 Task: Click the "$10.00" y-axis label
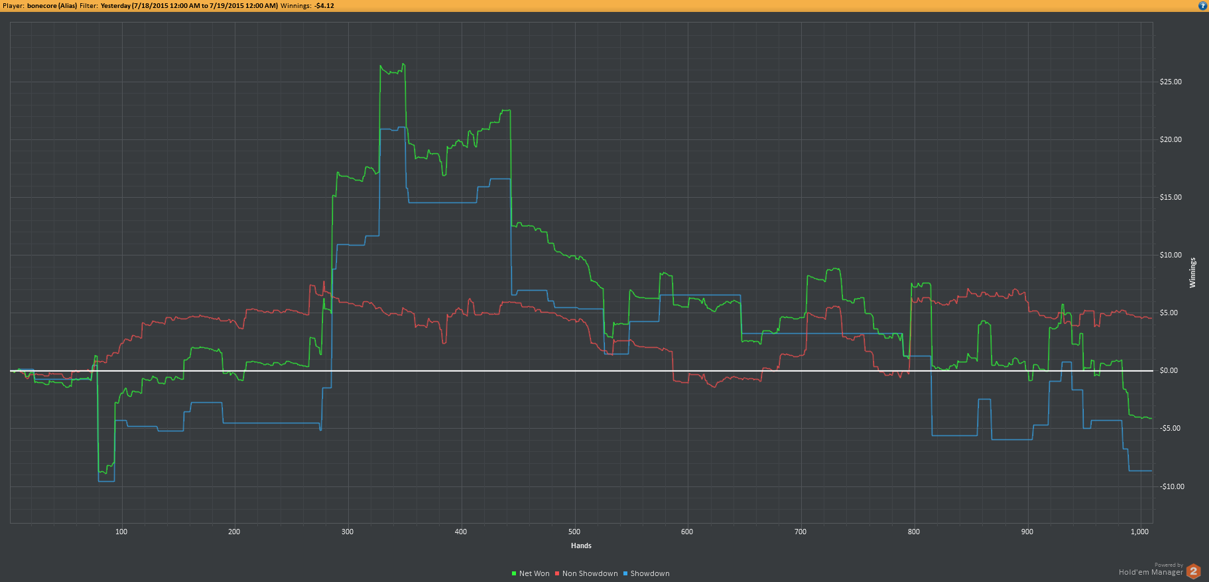(1171, 255)
